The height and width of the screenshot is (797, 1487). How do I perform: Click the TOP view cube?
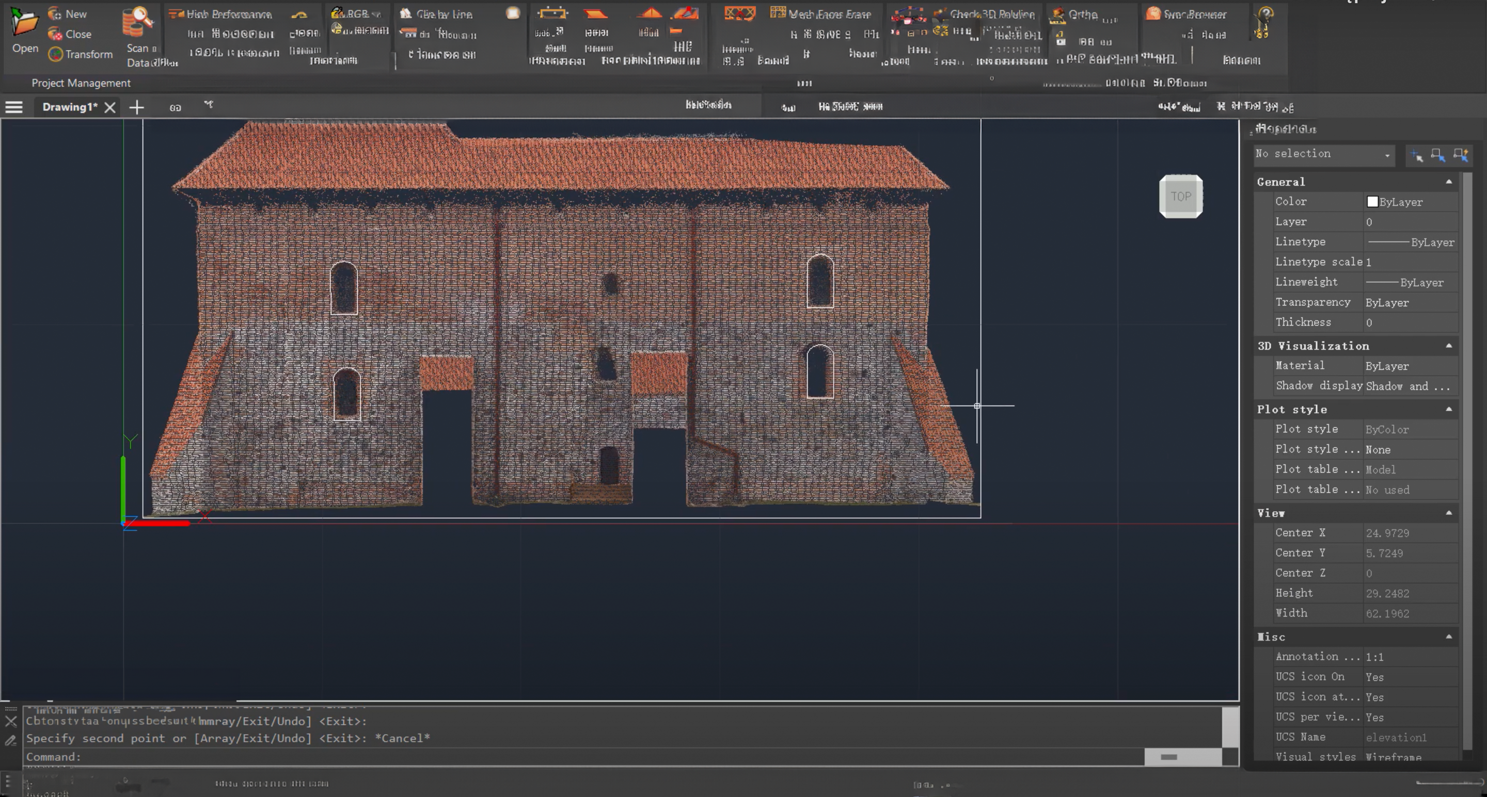pos(1180,197)
